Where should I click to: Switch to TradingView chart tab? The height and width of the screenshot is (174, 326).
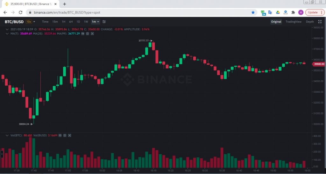click(x=293, y=22)
